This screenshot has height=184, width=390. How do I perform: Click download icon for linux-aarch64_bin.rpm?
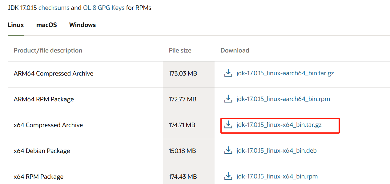pos(228,99)
